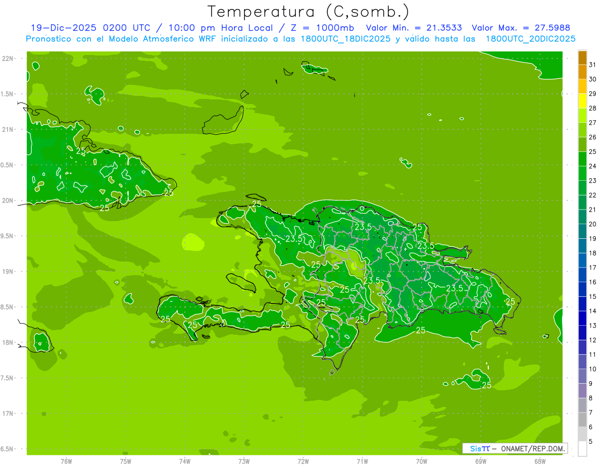Click legend value 10
The image size is (606, 468).
pos(593,369)
